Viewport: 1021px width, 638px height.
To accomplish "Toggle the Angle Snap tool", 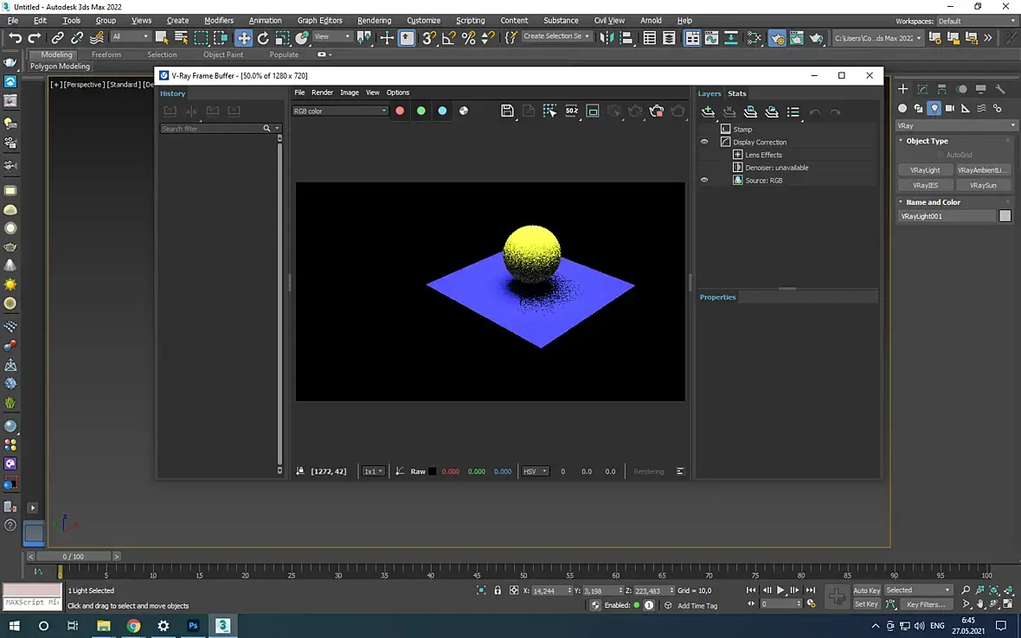I will 449,38.
